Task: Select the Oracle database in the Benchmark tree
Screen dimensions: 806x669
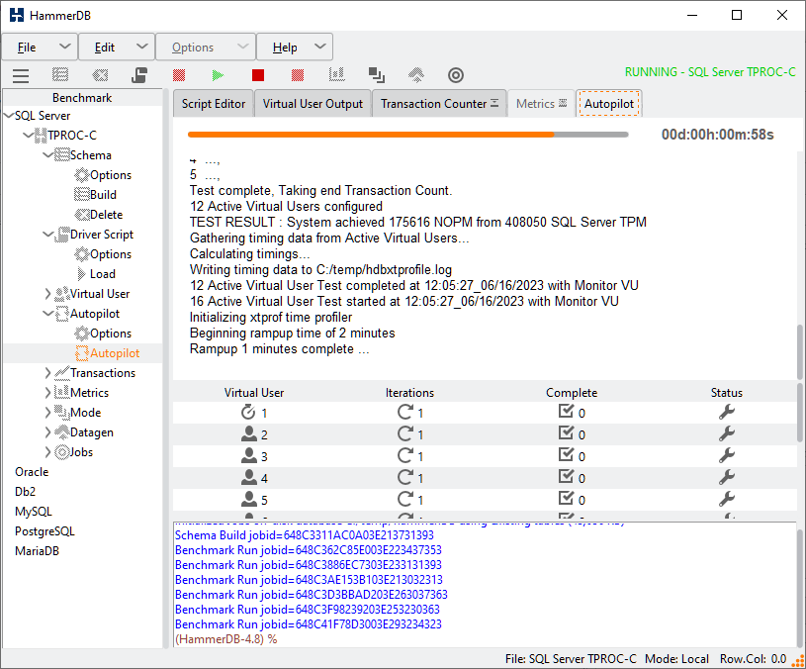Action: 32,472
